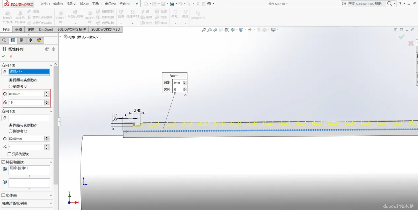The height and width of the screenshot is (210, 418).
Task: Open the PropertyManager tab icon
Action: pyautogui.click(x=13, y=40)
